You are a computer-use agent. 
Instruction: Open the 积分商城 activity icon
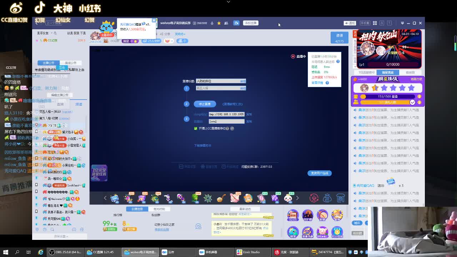[x=337, y=232]
